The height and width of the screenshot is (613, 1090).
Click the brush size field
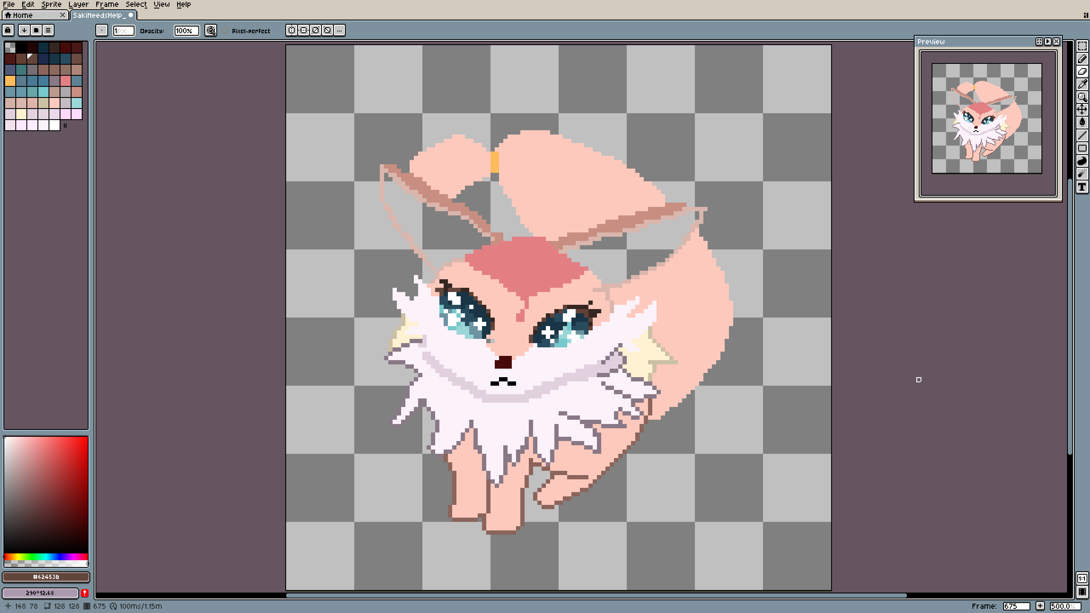point(123,31)
